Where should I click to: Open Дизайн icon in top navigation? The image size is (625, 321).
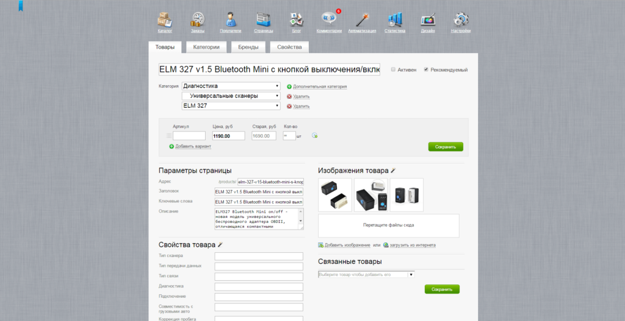coord(428,20)
